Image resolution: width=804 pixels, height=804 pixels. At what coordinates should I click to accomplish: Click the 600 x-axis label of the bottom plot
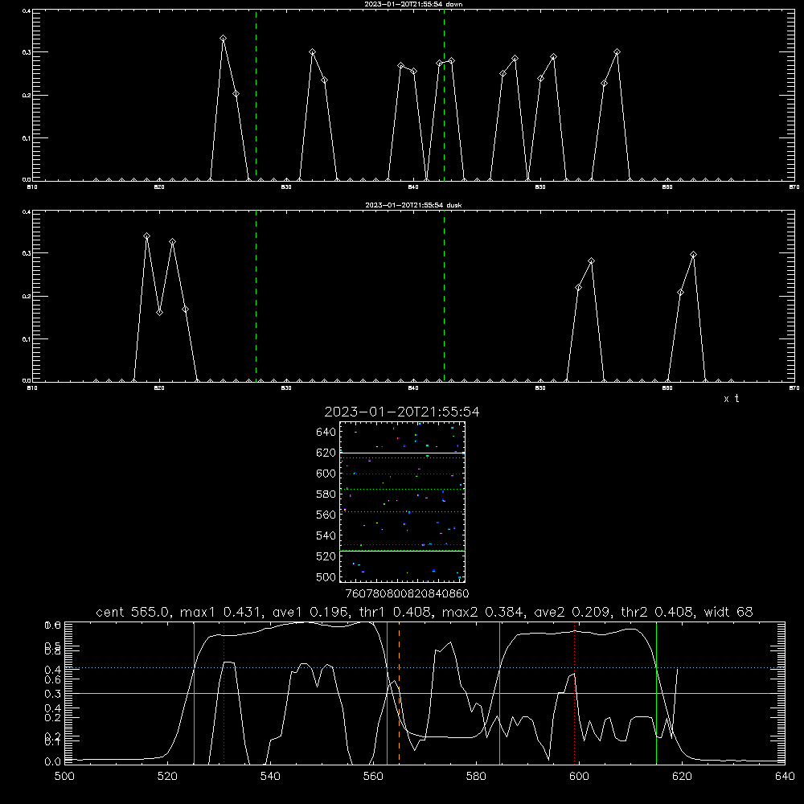pos(580,777)
